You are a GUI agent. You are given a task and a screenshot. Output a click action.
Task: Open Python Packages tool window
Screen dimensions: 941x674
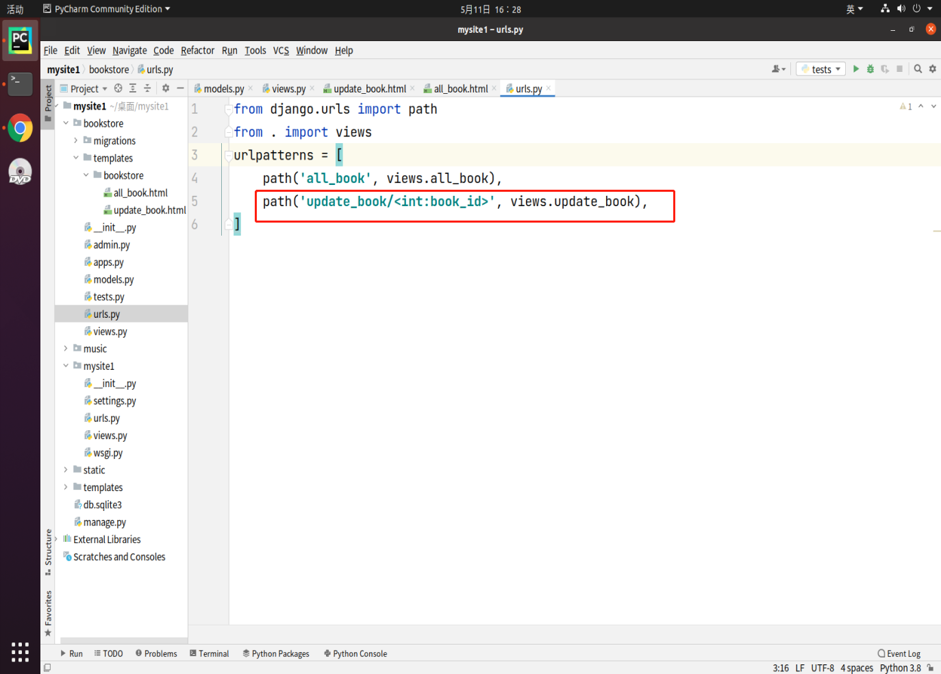click(276, 653)
